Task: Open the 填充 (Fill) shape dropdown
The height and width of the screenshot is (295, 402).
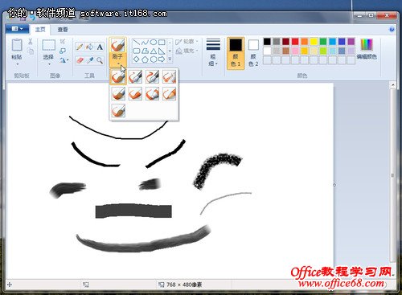Action: (x=187, y=51)
